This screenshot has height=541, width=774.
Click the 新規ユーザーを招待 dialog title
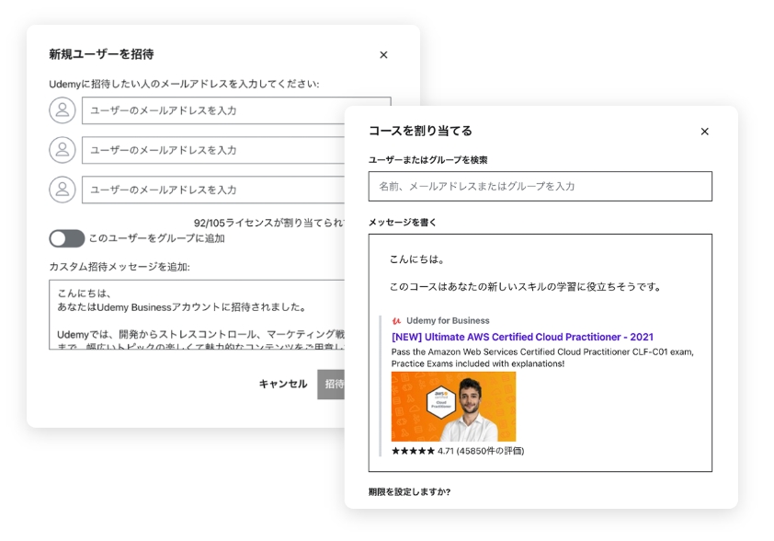(101, 54)
